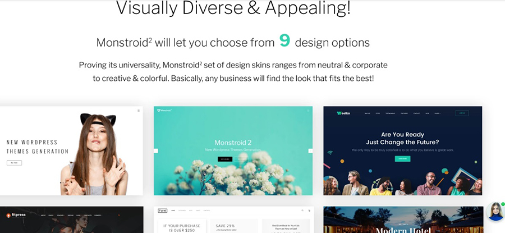Viewport: 505px width, 233px height.
Task: Click hamburger menu icon in cat-ears girl preview
Action: pos(139,111)
